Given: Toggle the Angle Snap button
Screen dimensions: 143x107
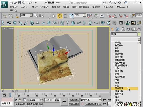Looking at the screenshot, I should pyautogui.click(x=114, y=16).
